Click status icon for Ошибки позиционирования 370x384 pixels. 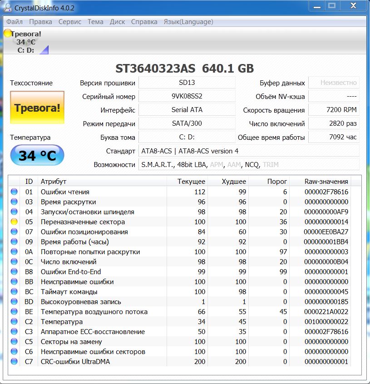pyautogui.click(x=14, y=231)
